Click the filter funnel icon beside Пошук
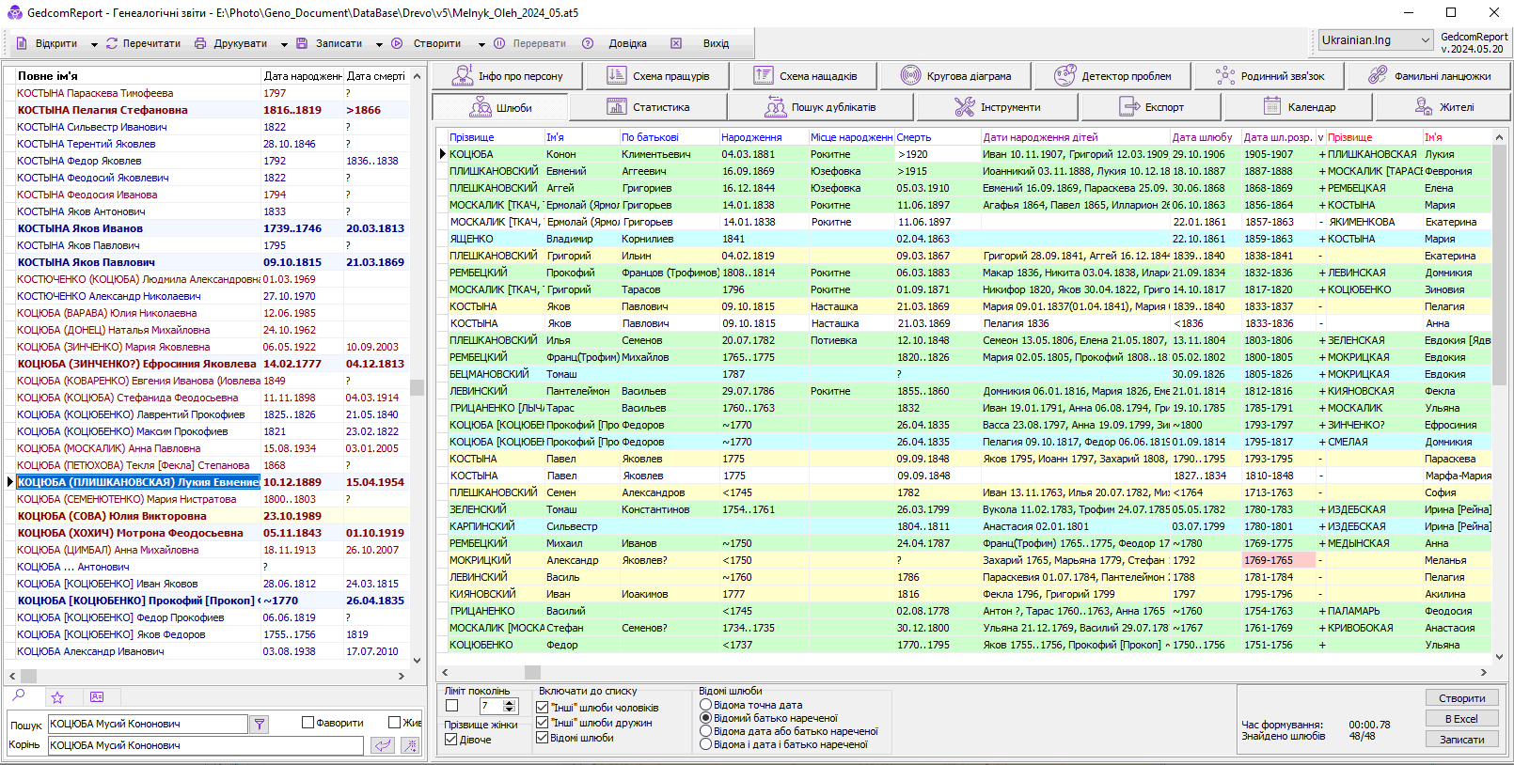Image resolution: width=1514 pixels, height=765 pixels. point(260,724)
